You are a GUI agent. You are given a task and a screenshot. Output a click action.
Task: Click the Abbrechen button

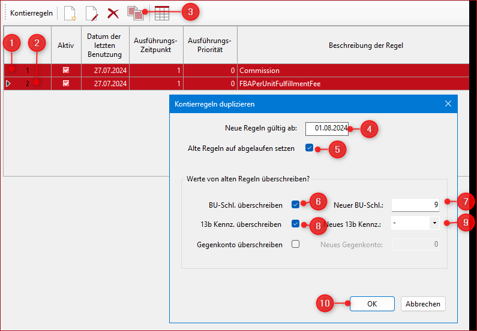(423, 303)
